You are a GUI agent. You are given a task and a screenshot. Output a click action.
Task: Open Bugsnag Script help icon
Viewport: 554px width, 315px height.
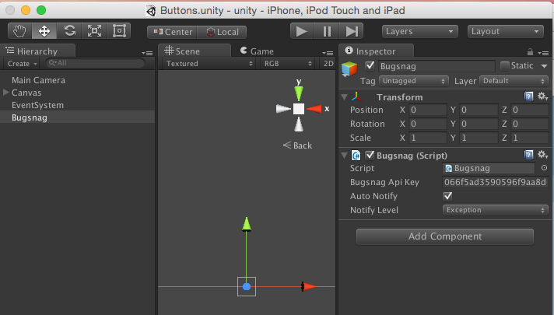tap(528, 154)
